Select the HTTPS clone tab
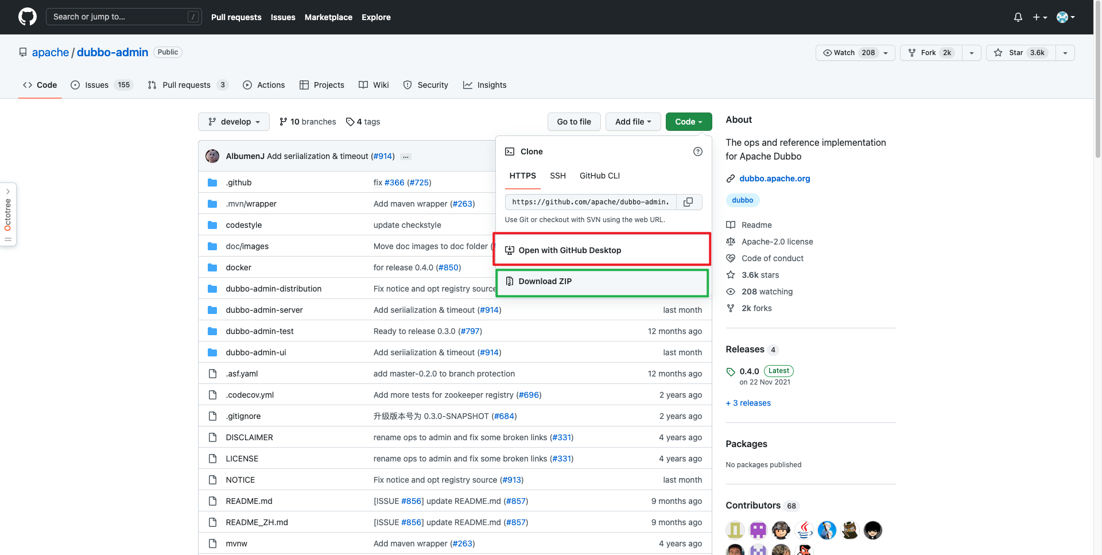 pos(523,176)
